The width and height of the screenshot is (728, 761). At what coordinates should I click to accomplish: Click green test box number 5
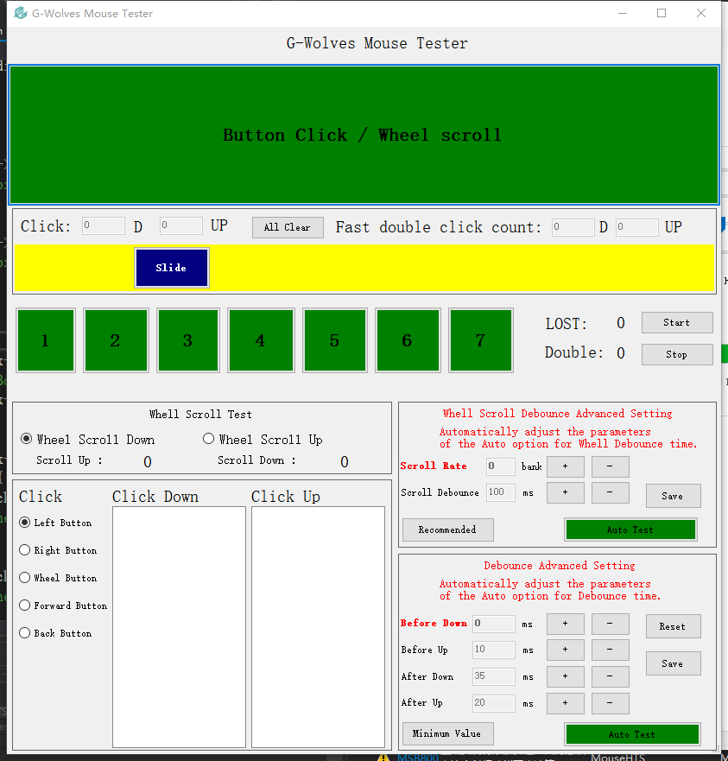pyautogui.click(x=335, y=340)
